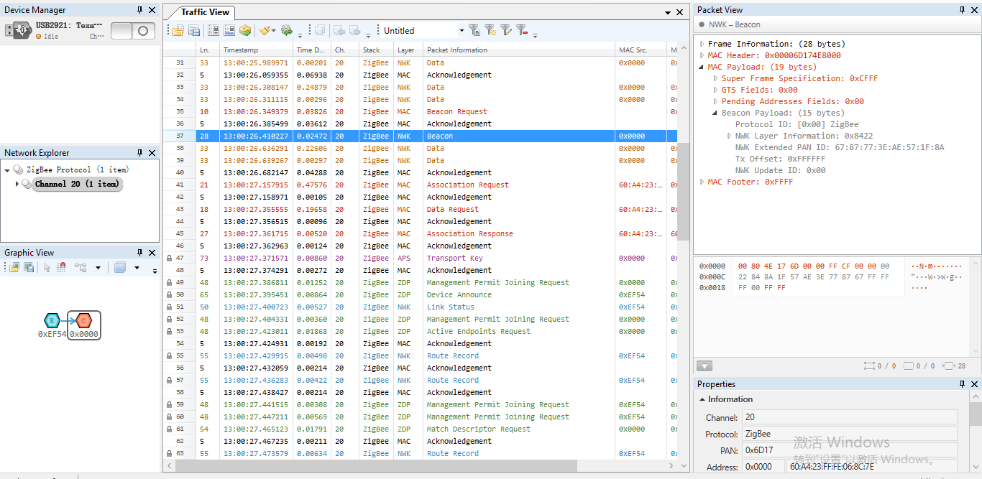Select the Traffic View tab
The width and height of the screenshot is (982, 479).
(205, 12)
